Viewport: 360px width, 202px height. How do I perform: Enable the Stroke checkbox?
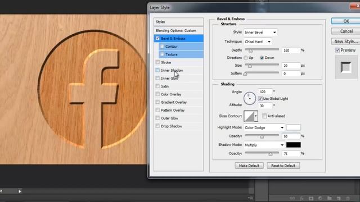(157, 62)
